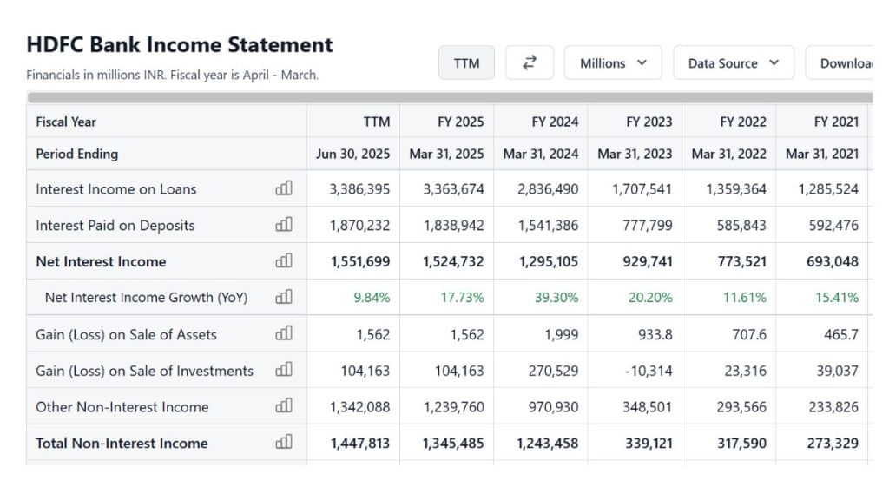Toggle the TTM button
This screenshot has width=889, height=500.
point(466,62)
